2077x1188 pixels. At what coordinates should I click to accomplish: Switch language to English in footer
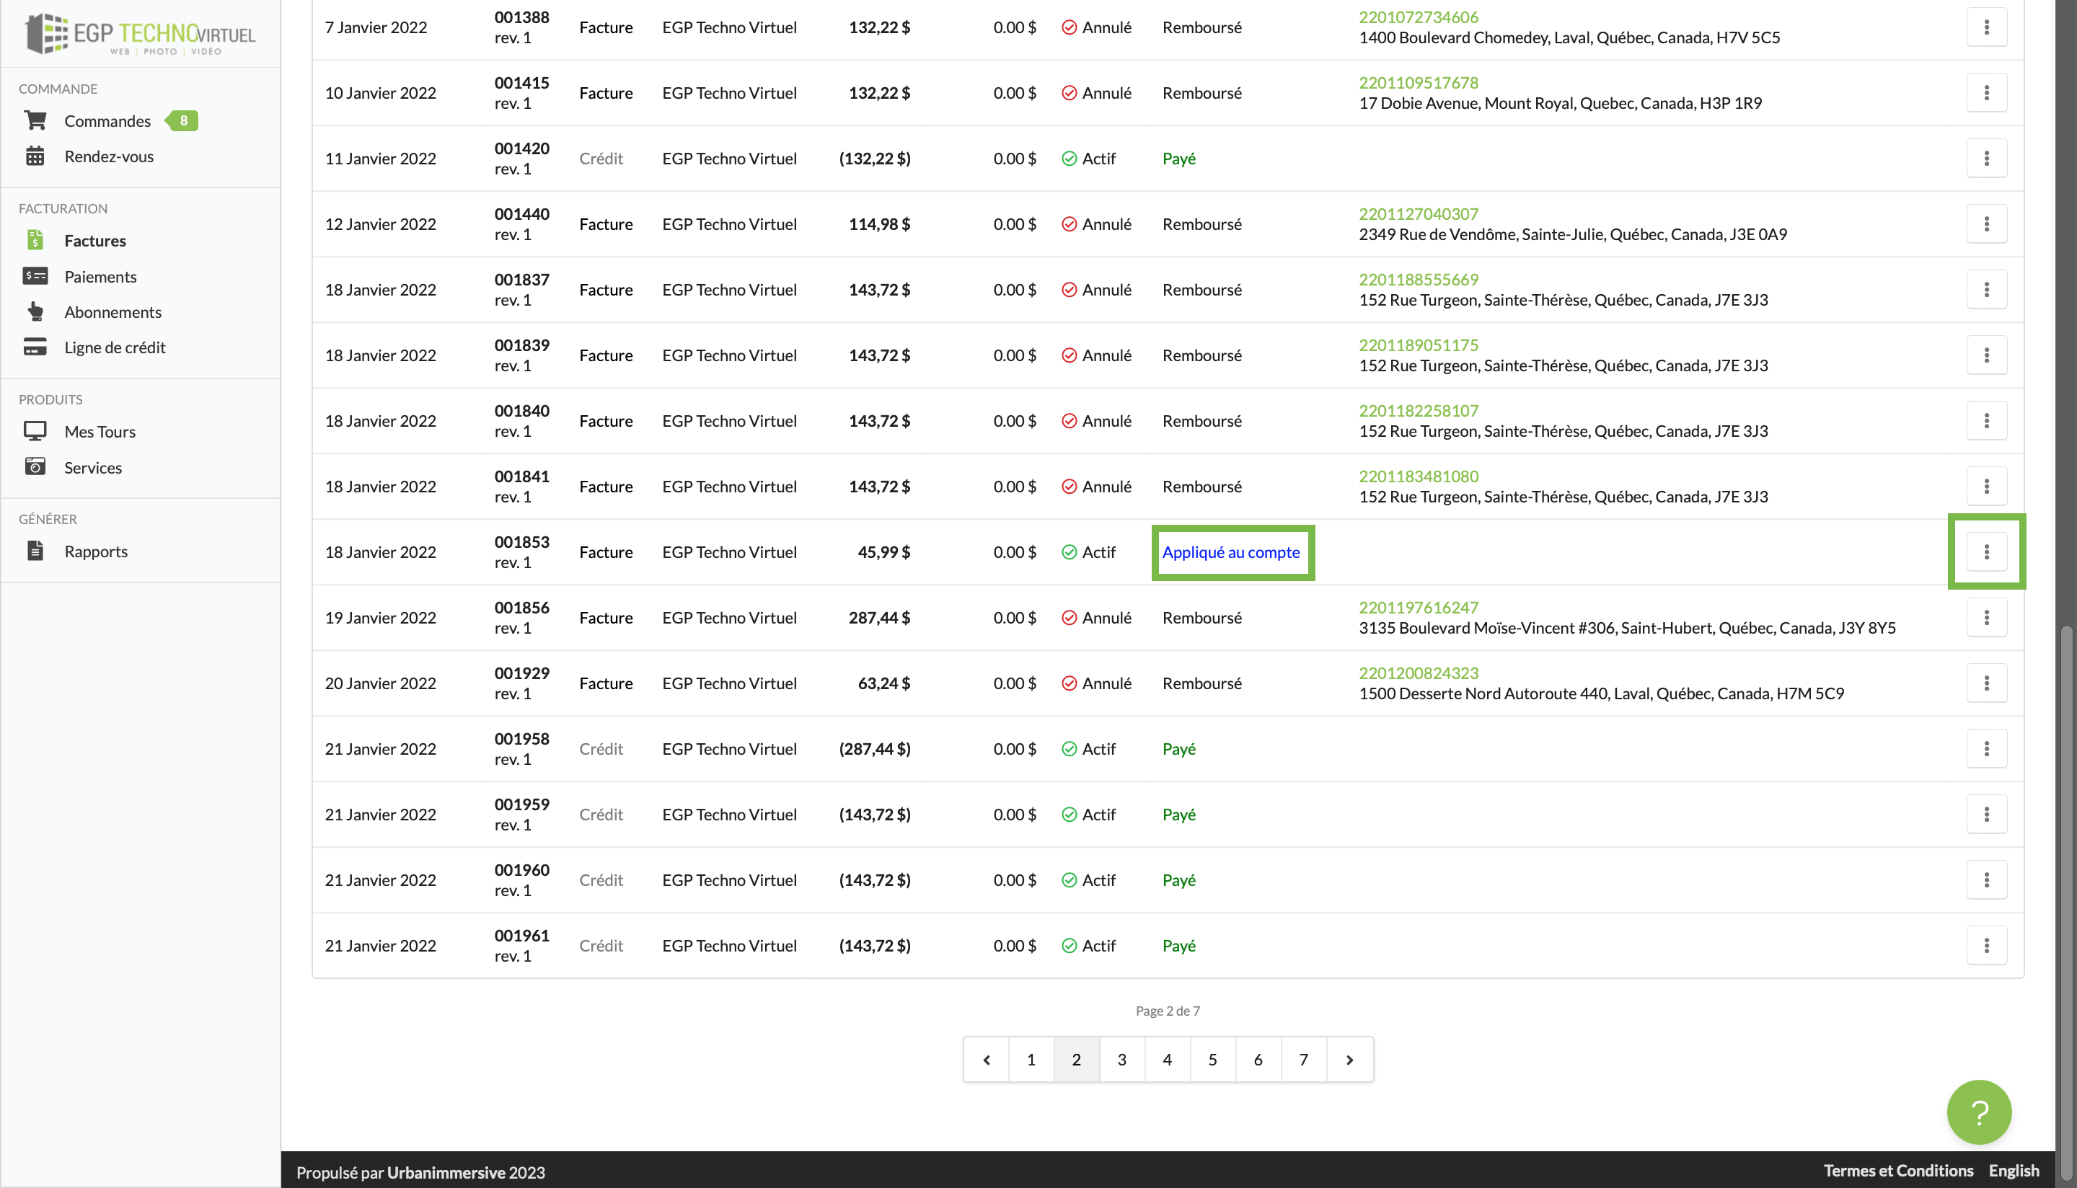(2013, 1171)
